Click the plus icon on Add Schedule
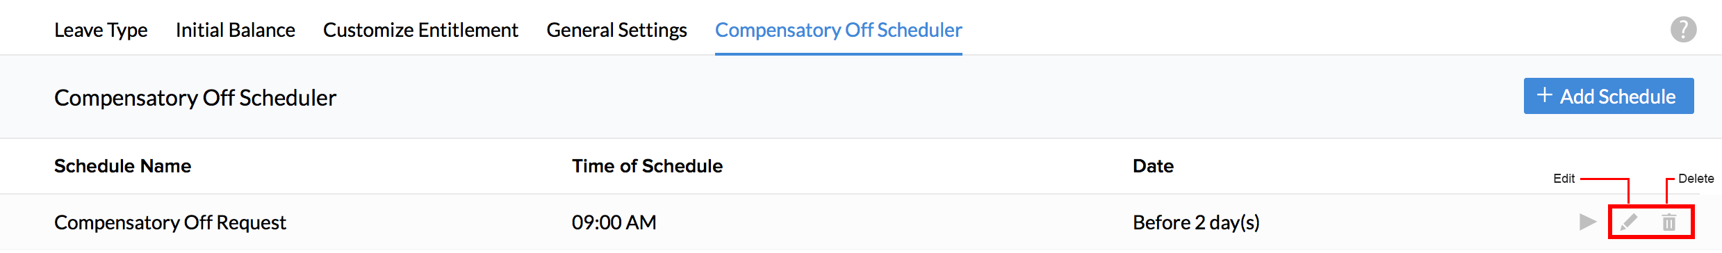 point(1544,95)
